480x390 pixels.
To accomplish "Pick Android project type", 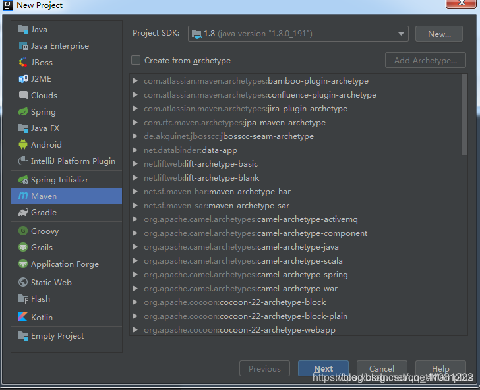I will tap(67, 144).
